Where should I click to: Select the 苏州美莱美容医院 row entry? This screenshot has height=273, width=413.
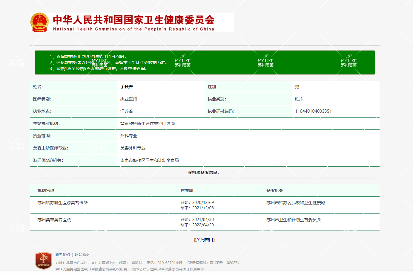coord(54,220)
